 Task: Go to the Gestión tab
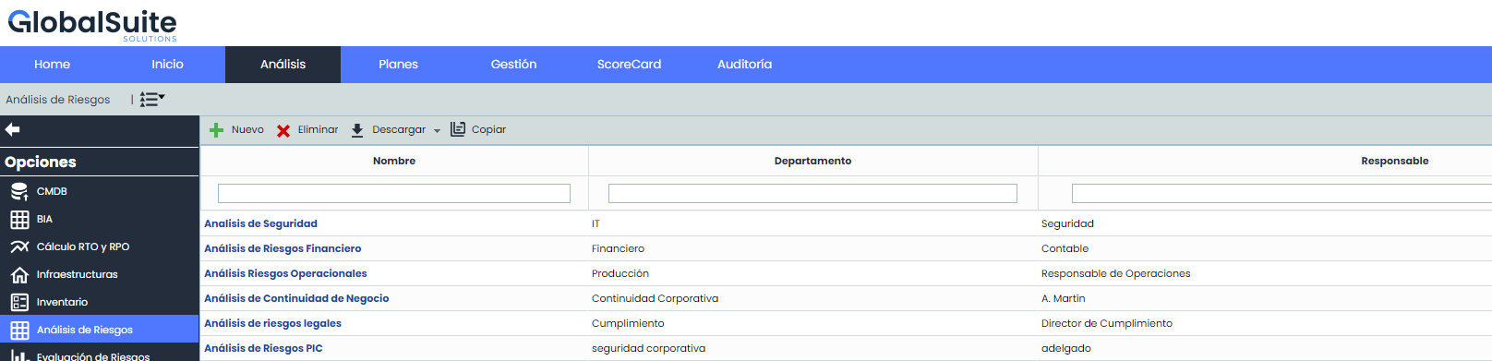click(x=513, y=65)
